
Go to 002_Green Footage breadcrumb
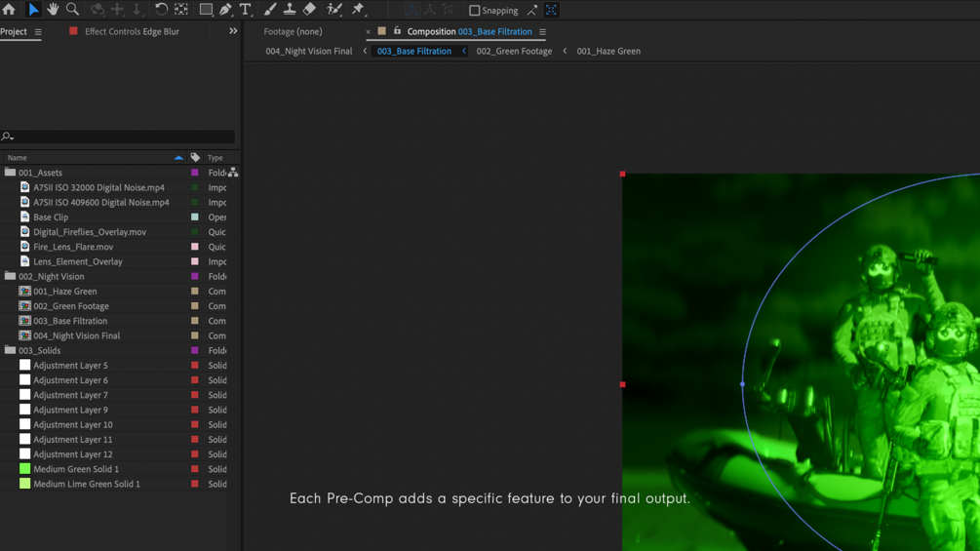(x=514, y=52)
